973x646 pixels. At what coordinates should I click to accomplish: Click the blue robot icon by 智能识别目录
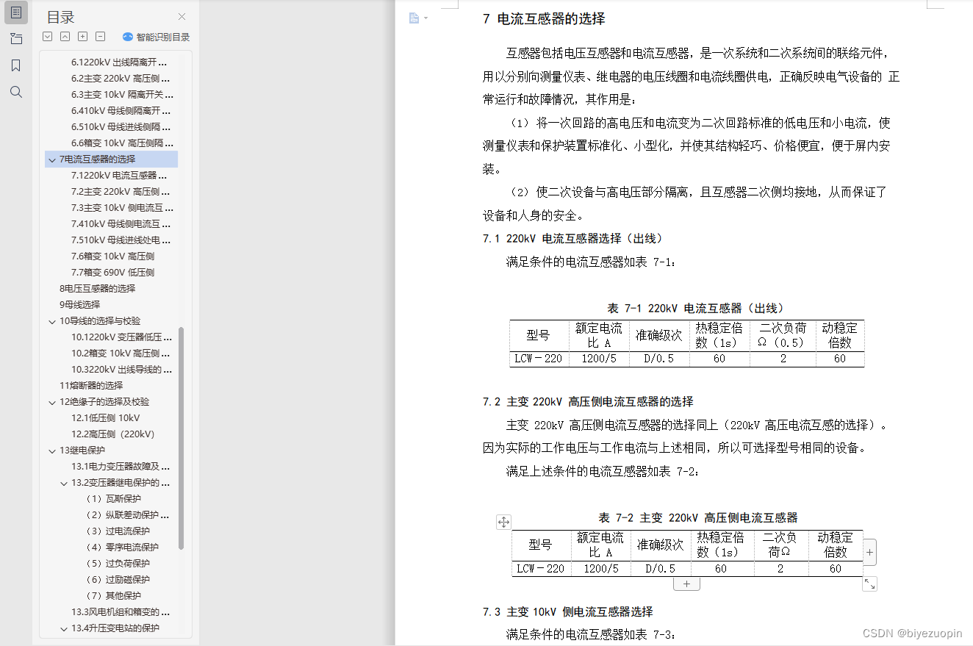(x=128, y=37)
